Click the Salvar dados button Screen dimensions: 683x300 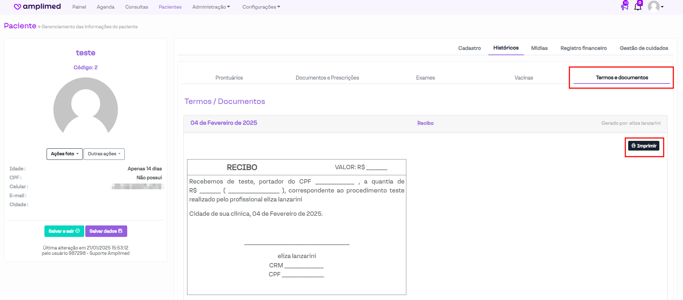[106, 231]
